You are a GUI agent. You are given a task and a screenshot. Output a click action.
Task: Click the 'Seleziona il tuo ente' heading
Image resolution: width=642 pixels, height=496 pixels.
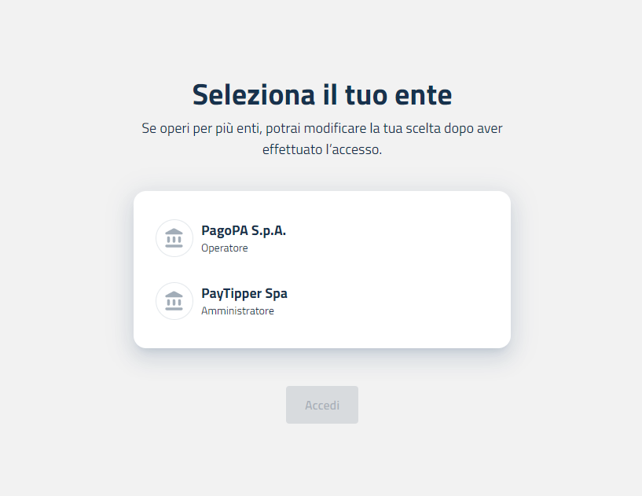pos(322,94)
